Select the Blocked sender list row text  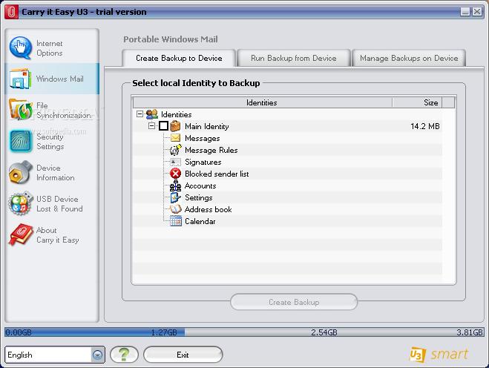(217, 174)
